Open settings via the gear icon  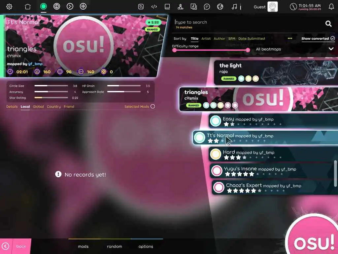[x=9, y=7]
